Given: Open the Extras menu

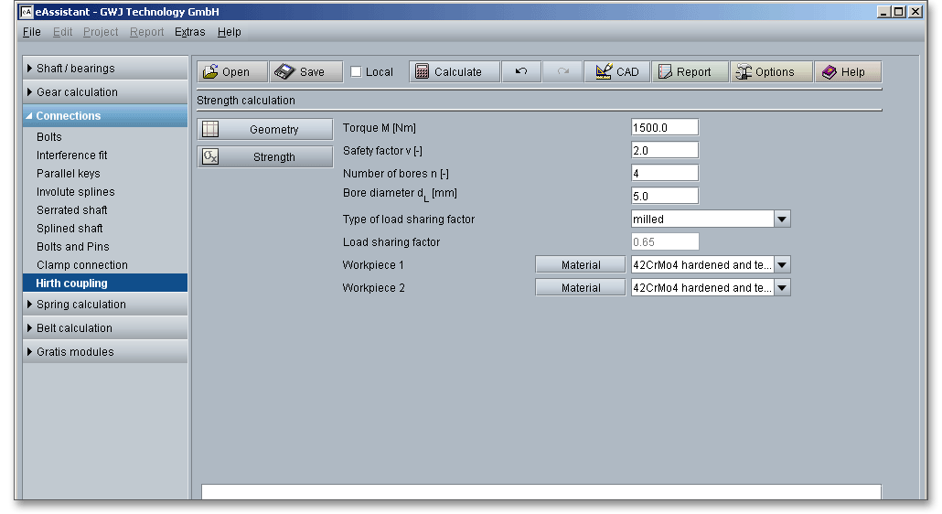Looking at the screenshot, I should [x=189, y=32].
